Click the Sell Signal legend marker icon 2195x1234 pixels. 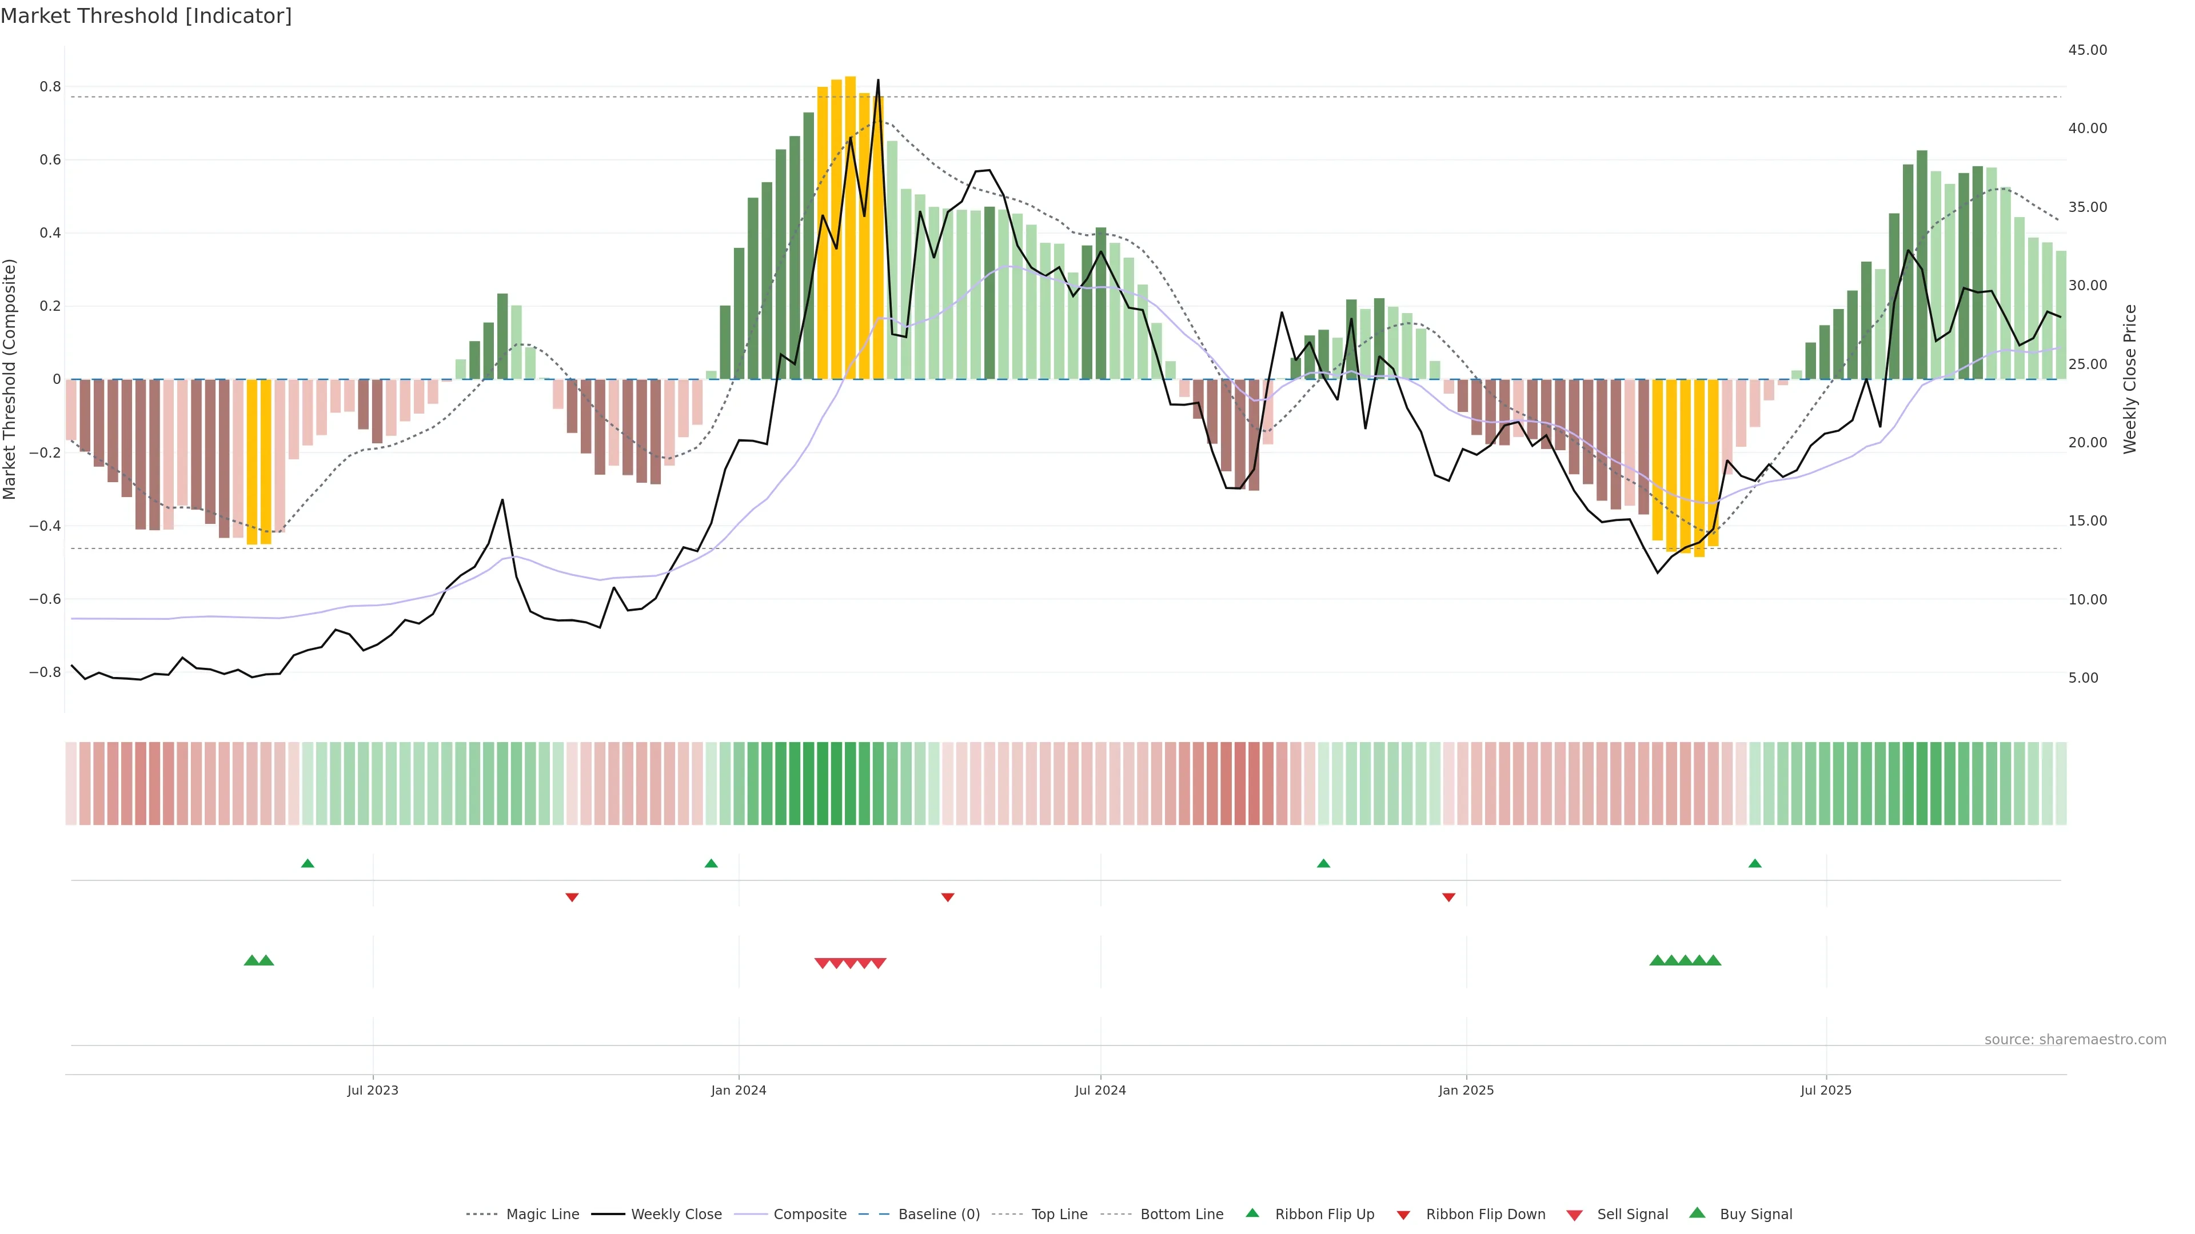click(1575, 1215)
